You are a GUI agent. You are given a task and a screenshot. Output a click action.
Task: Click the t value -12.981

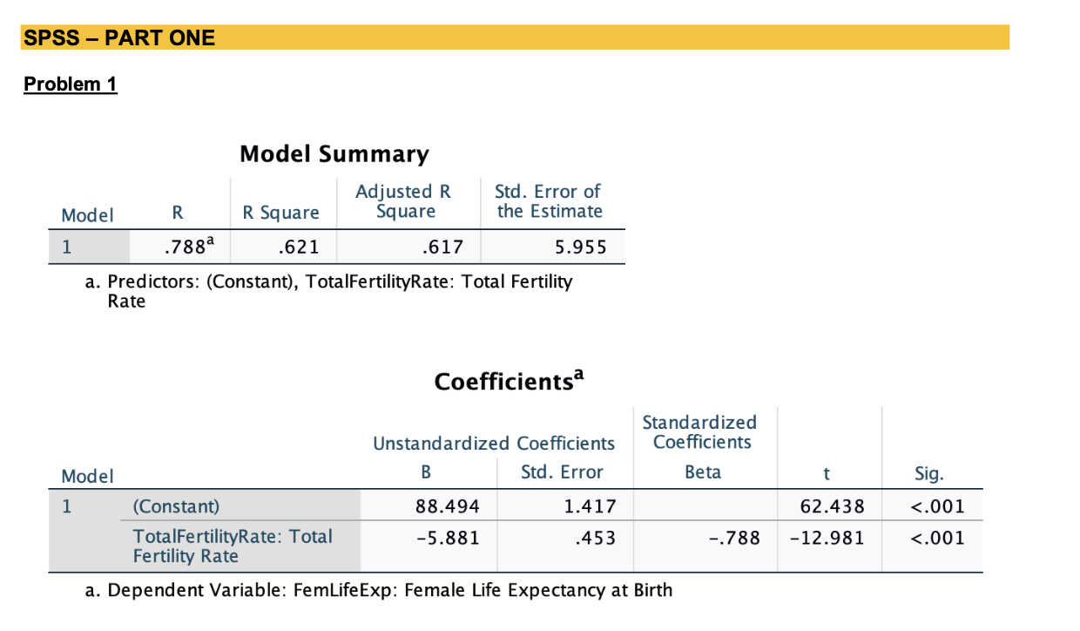click(x=827, y=538)
